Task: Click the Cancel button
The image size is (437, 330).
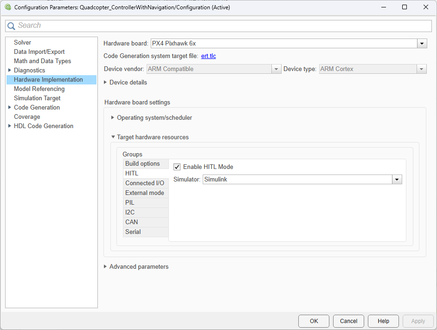Action: [x=349, y=321]
